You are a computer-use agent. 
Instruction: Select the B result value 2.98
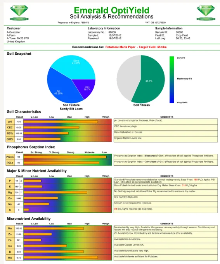click(19, 252)
